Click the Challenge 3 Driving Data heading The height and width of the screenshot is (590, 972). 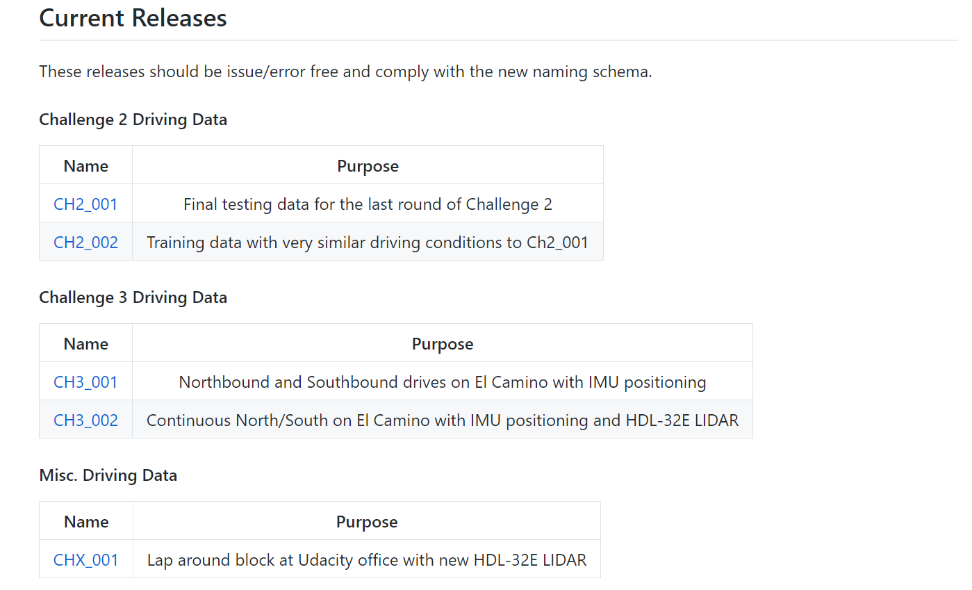(x=132, y=297)
